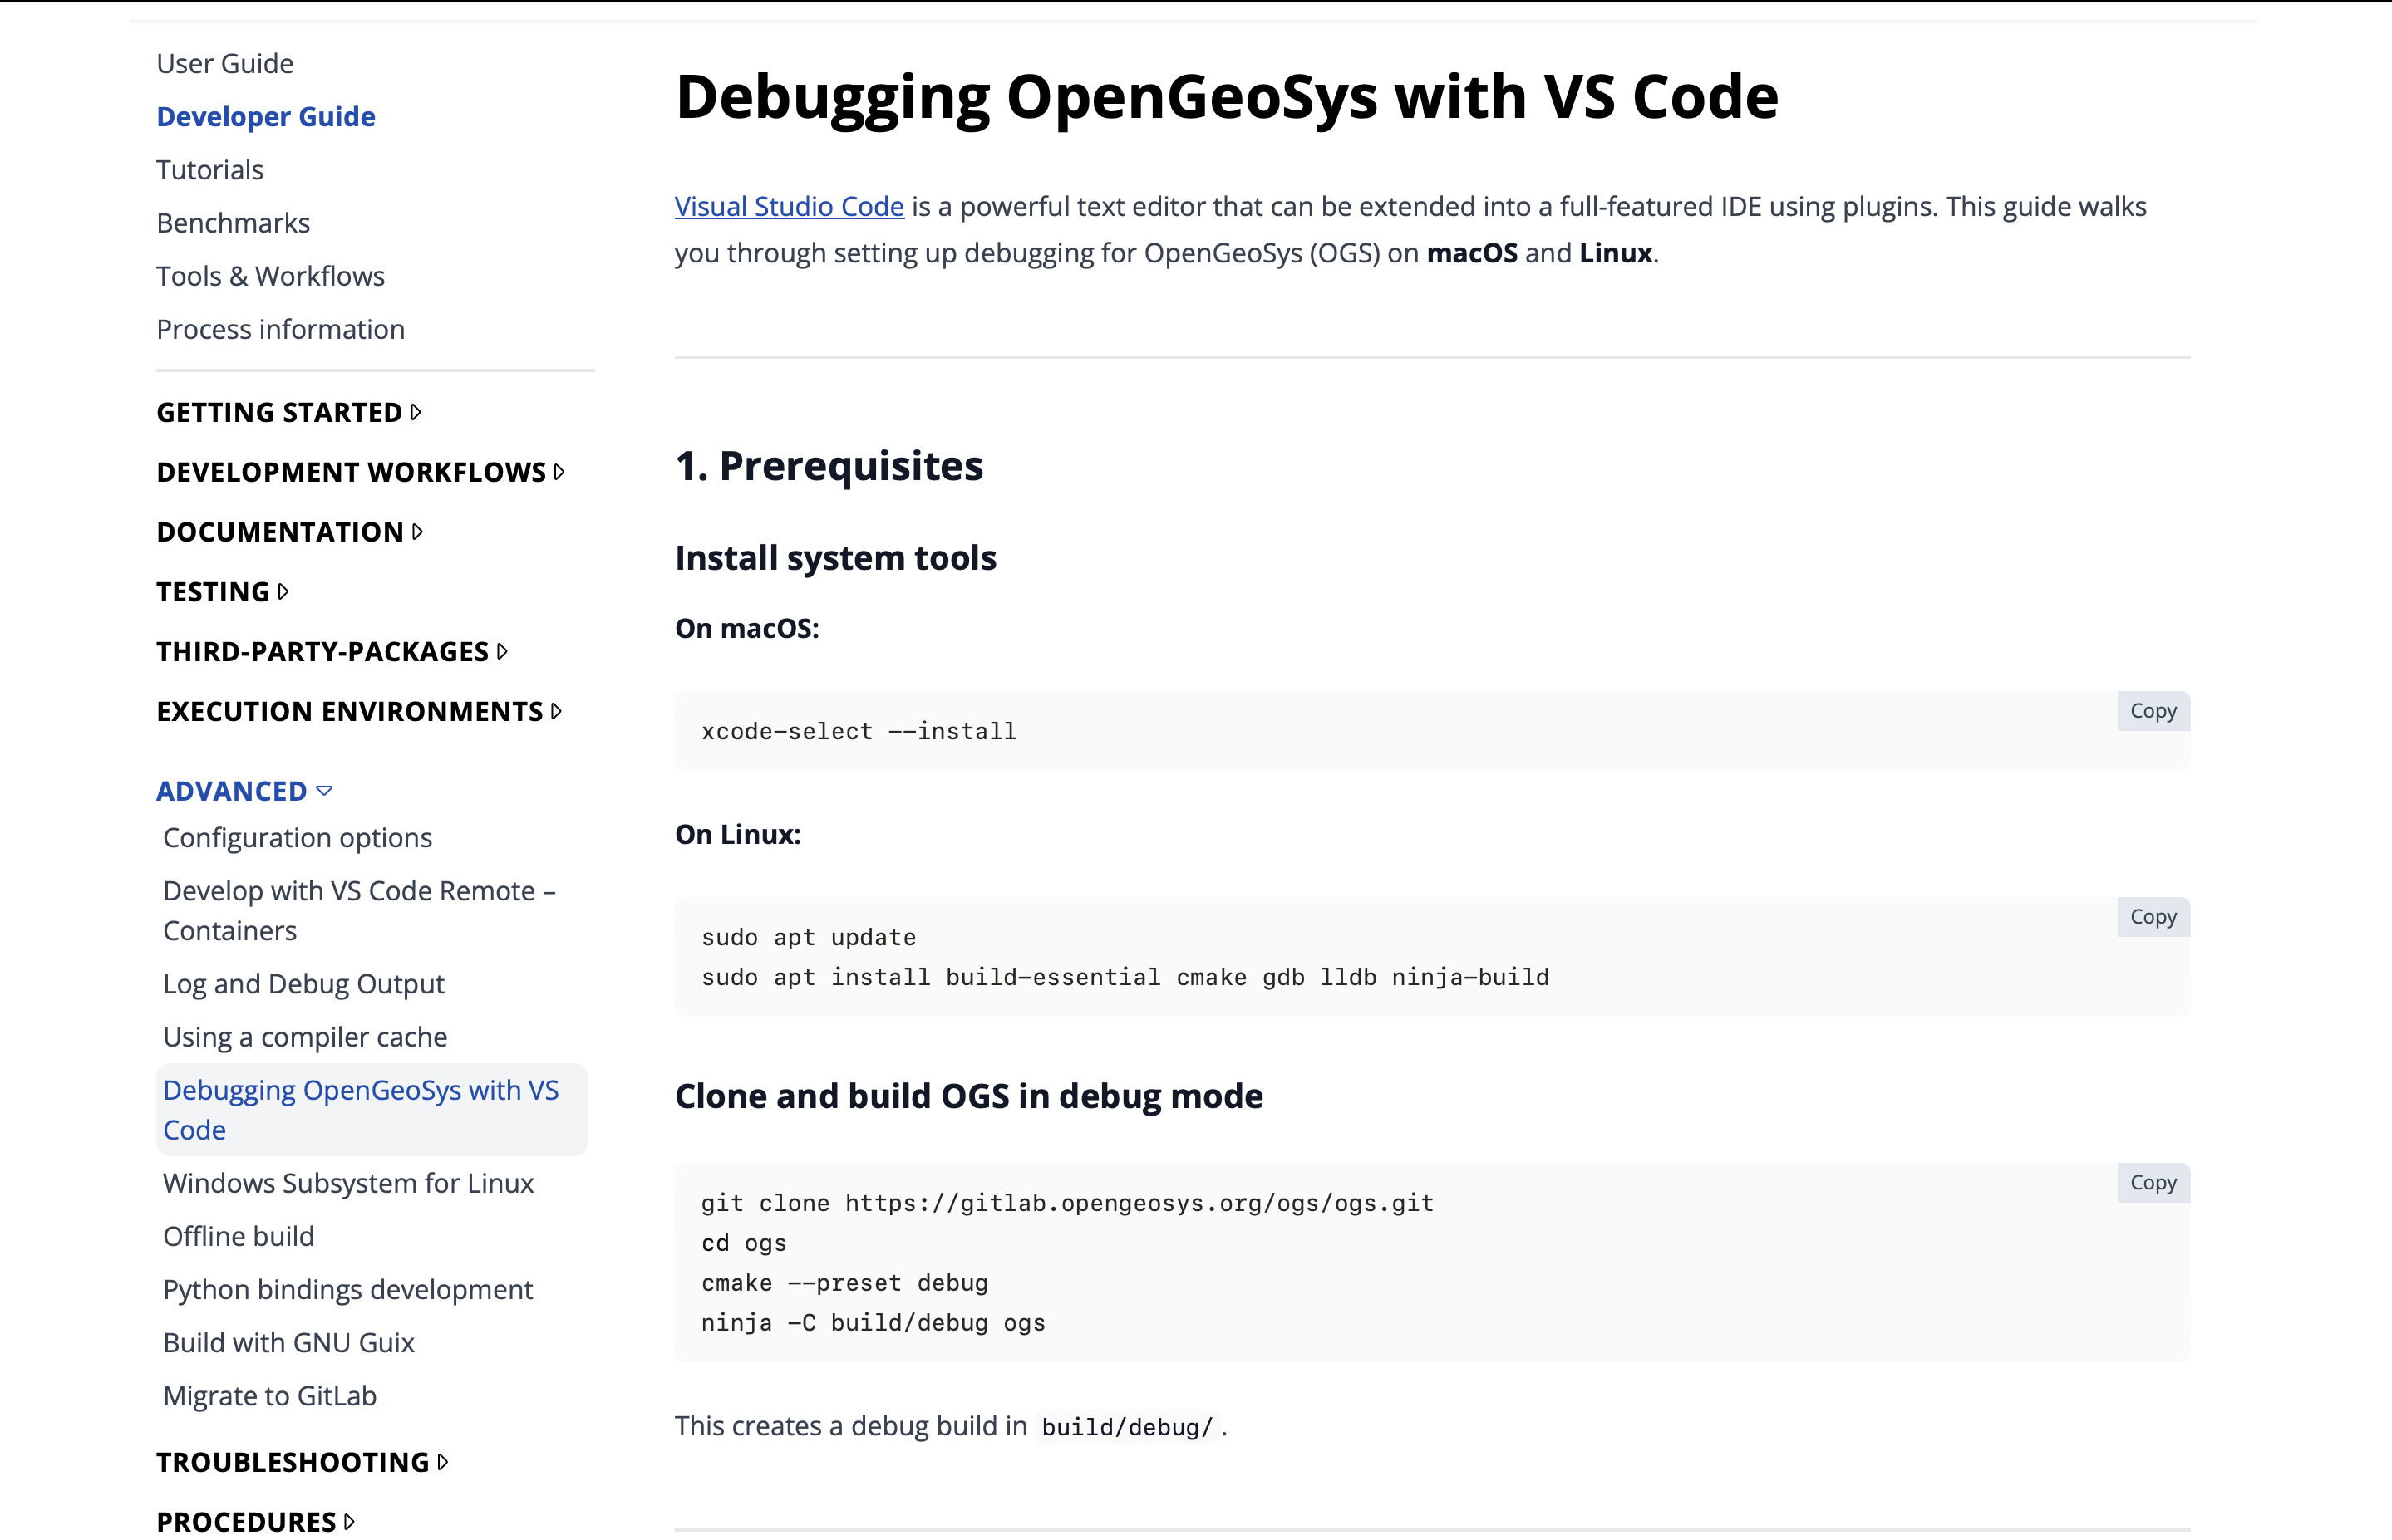This screenshot has height=1540, width=2392.
Task: Follow the Visual Studio Code link
Action: [x=790, y=206]
